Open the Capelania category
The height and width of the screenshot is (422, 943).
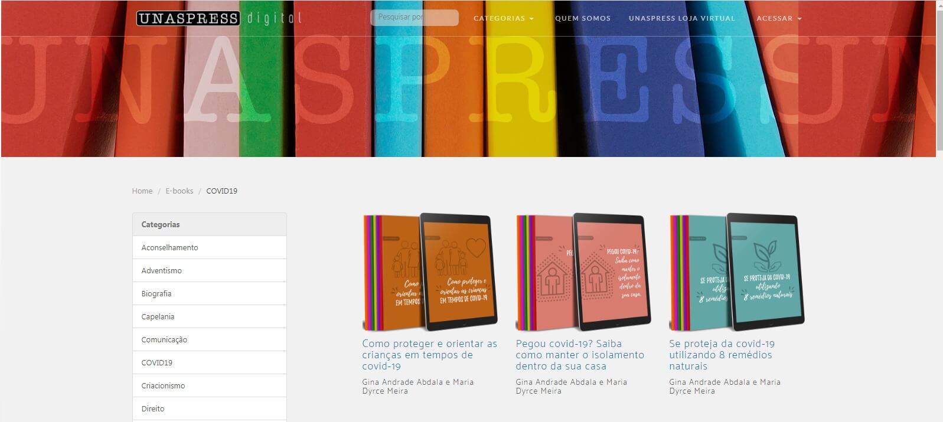[210, 316]
